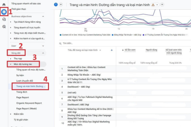Select row 3 6 Ý Tưởng Content Ấn Tượng
The width and height of the screenshot is (191, 127).
pos(89,81)
